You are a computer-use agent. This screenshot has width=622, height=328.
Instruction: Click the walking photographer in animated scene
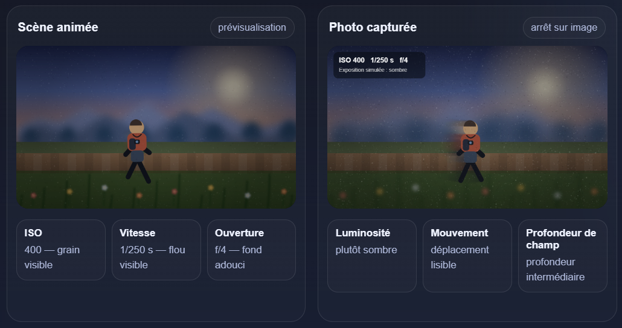137,151
